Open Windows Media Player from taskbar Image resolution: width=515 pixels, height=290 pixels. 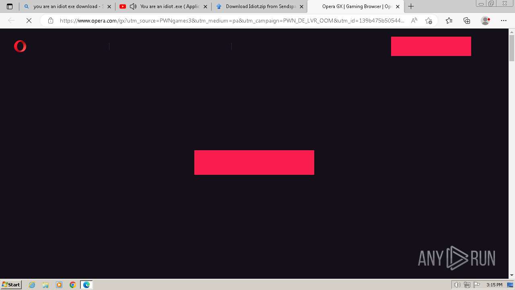click(x=59, y=285)
